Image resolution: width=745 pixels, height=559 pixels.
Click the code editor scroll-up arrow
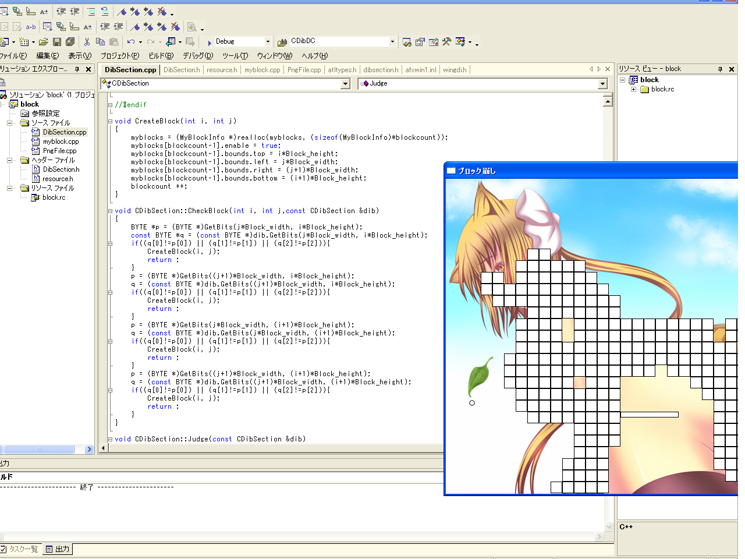[x=608, y=101]
